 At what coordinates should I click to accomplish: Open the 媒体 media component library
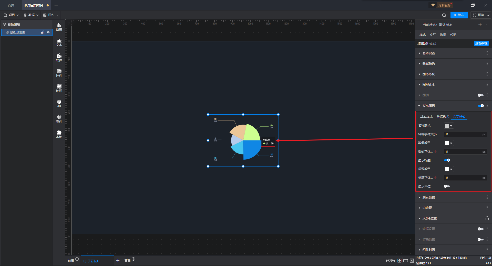(x=59, y=58)
